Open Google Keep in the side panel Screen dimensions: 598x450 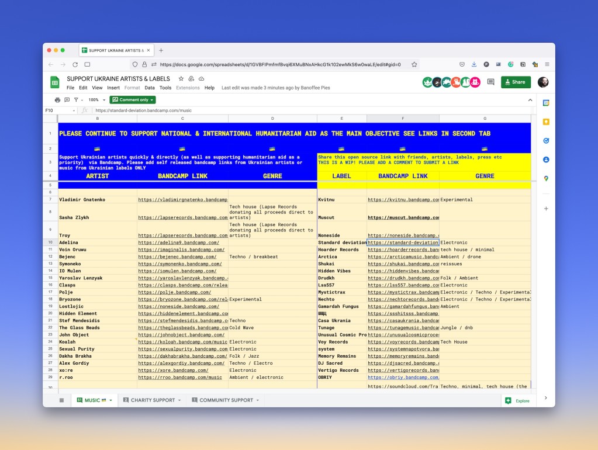tap(546, 122)
